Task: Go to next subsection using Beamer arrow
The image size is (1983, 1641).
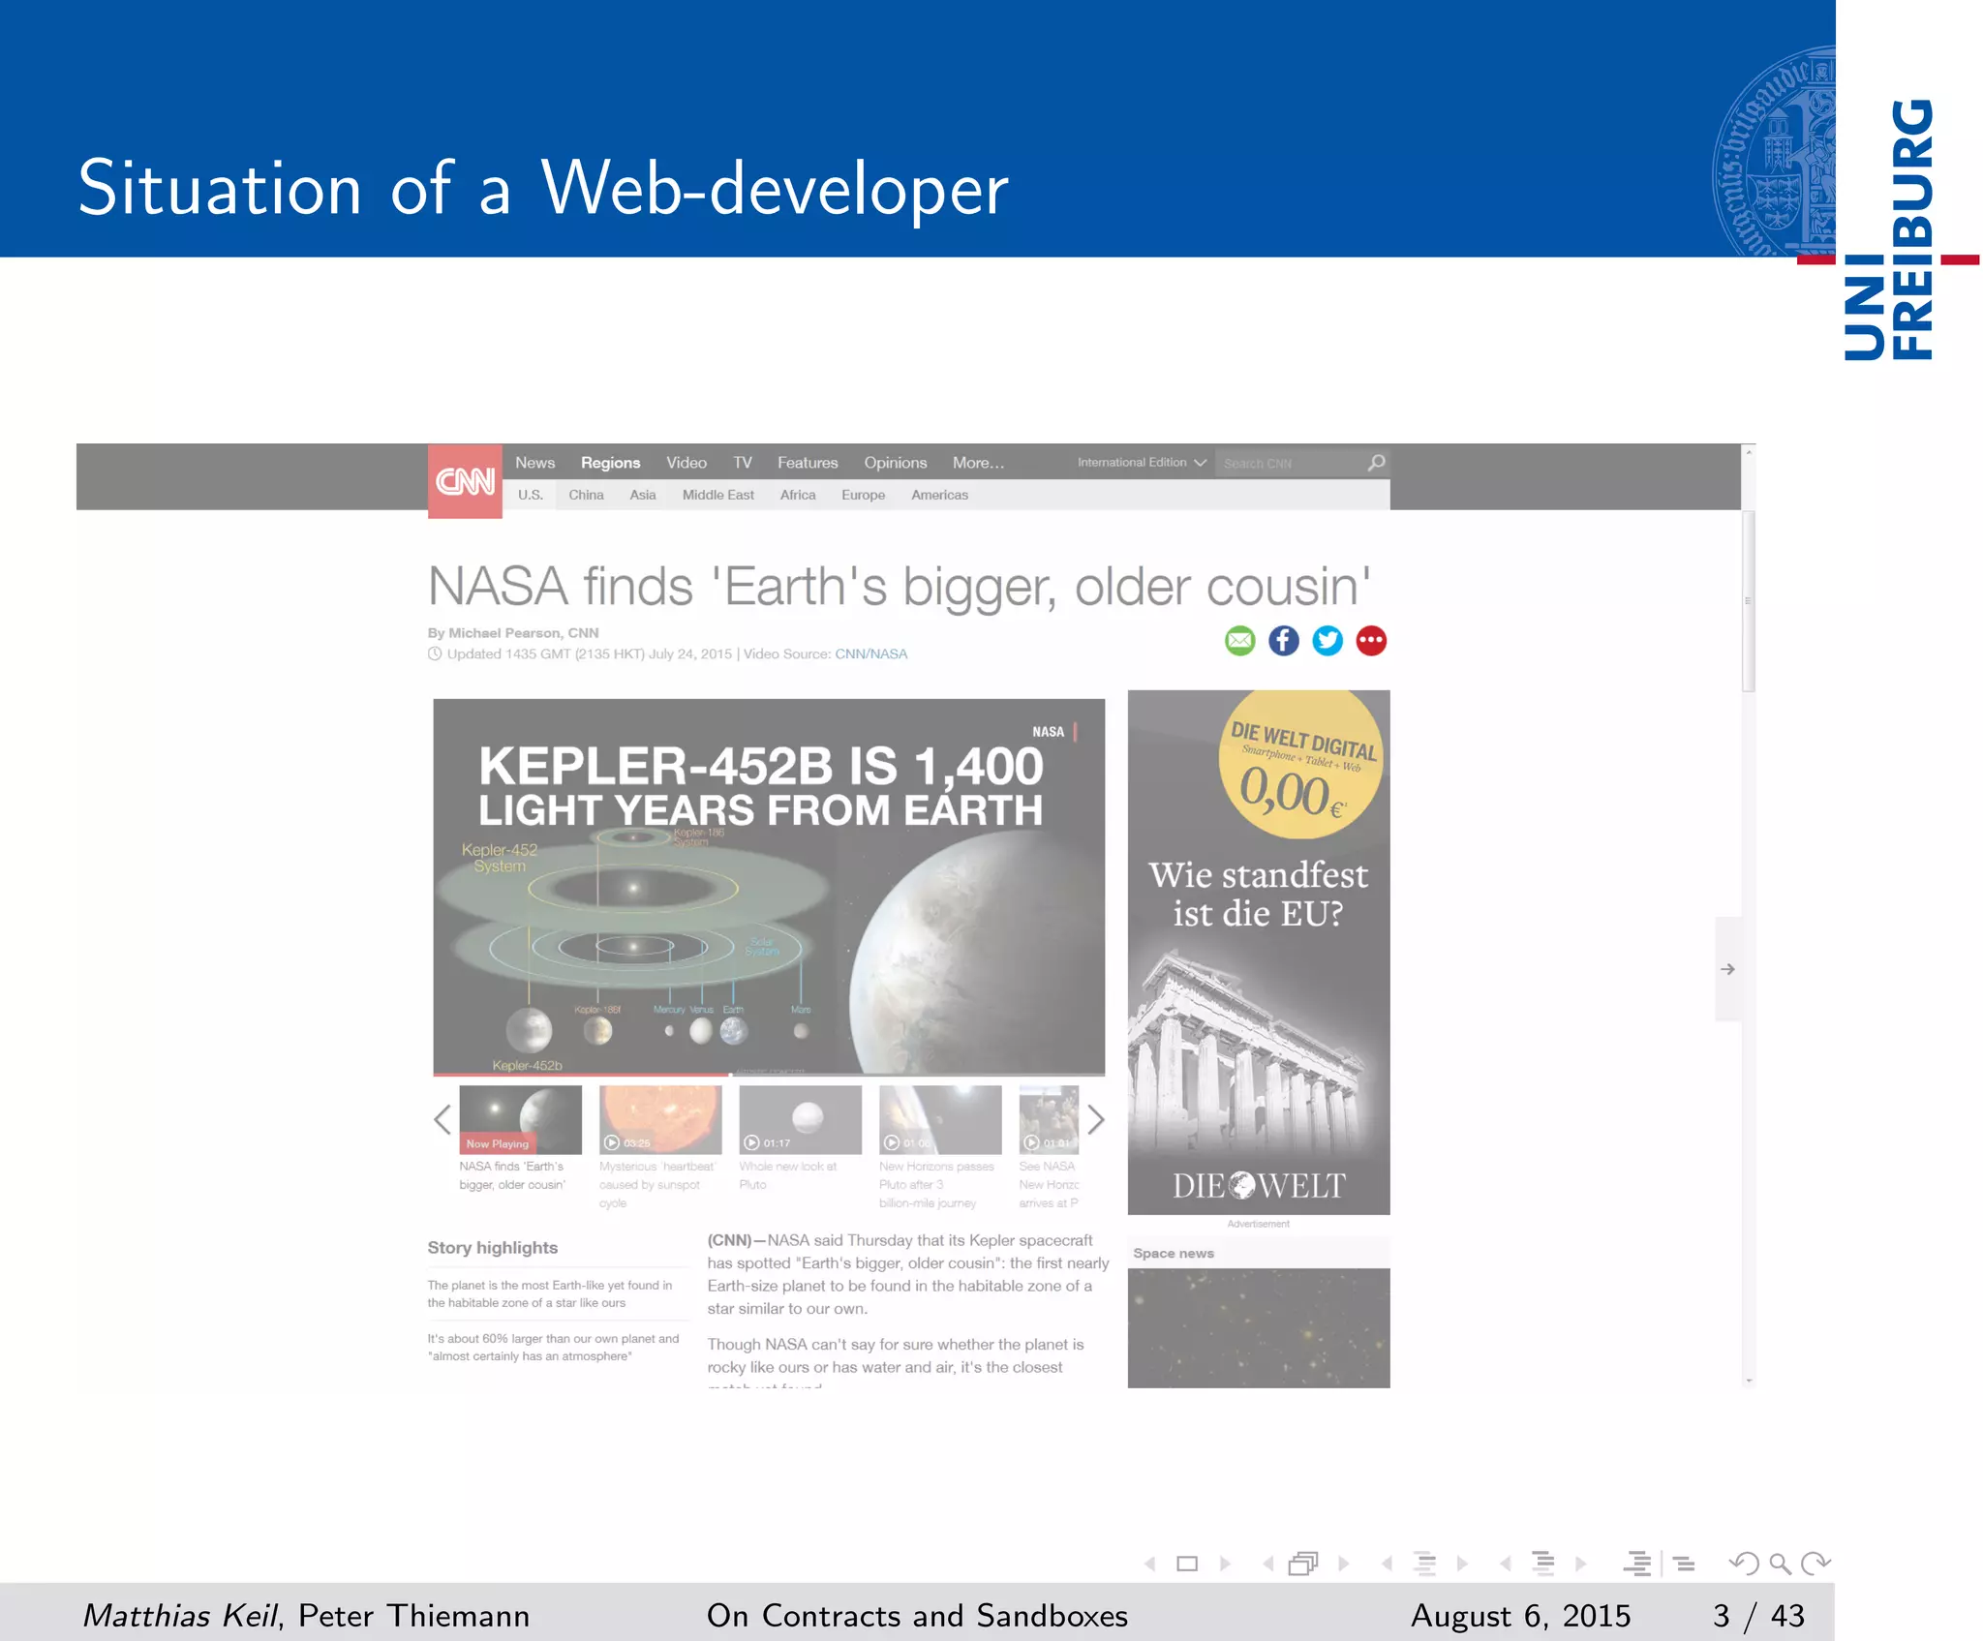Action: click(x=1462, y=1564)
